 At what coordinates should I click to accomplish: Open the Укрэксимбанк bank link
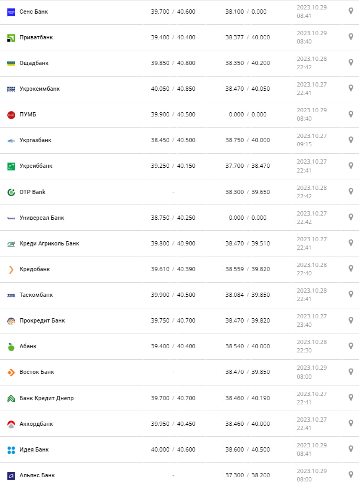[39, 89]
